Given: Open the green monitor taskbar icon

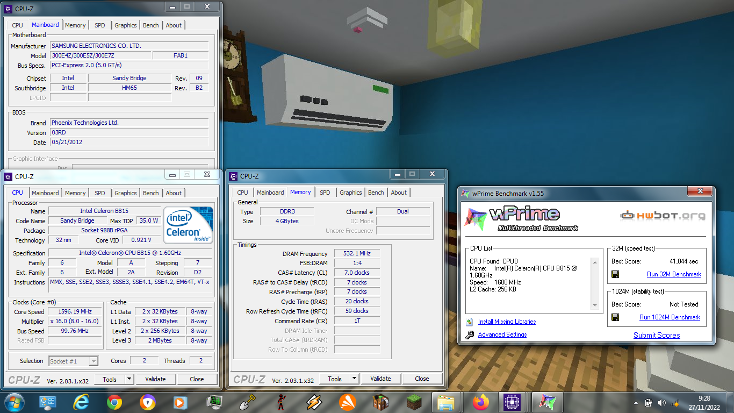Looking at the screenshot, I should point(214,402).
